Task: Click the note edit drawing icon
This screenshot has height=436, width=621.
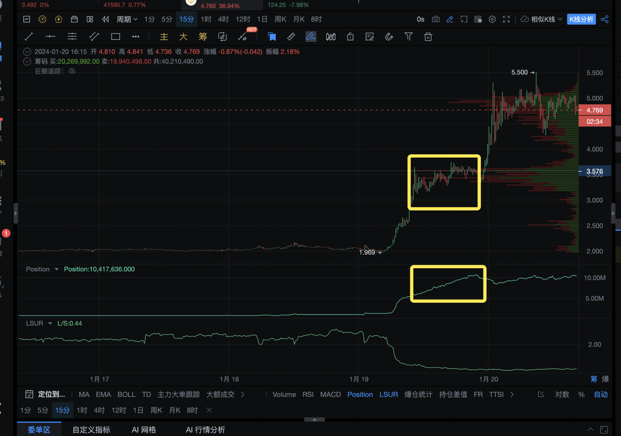Action: pyautogui.click(x=370, y=37)
